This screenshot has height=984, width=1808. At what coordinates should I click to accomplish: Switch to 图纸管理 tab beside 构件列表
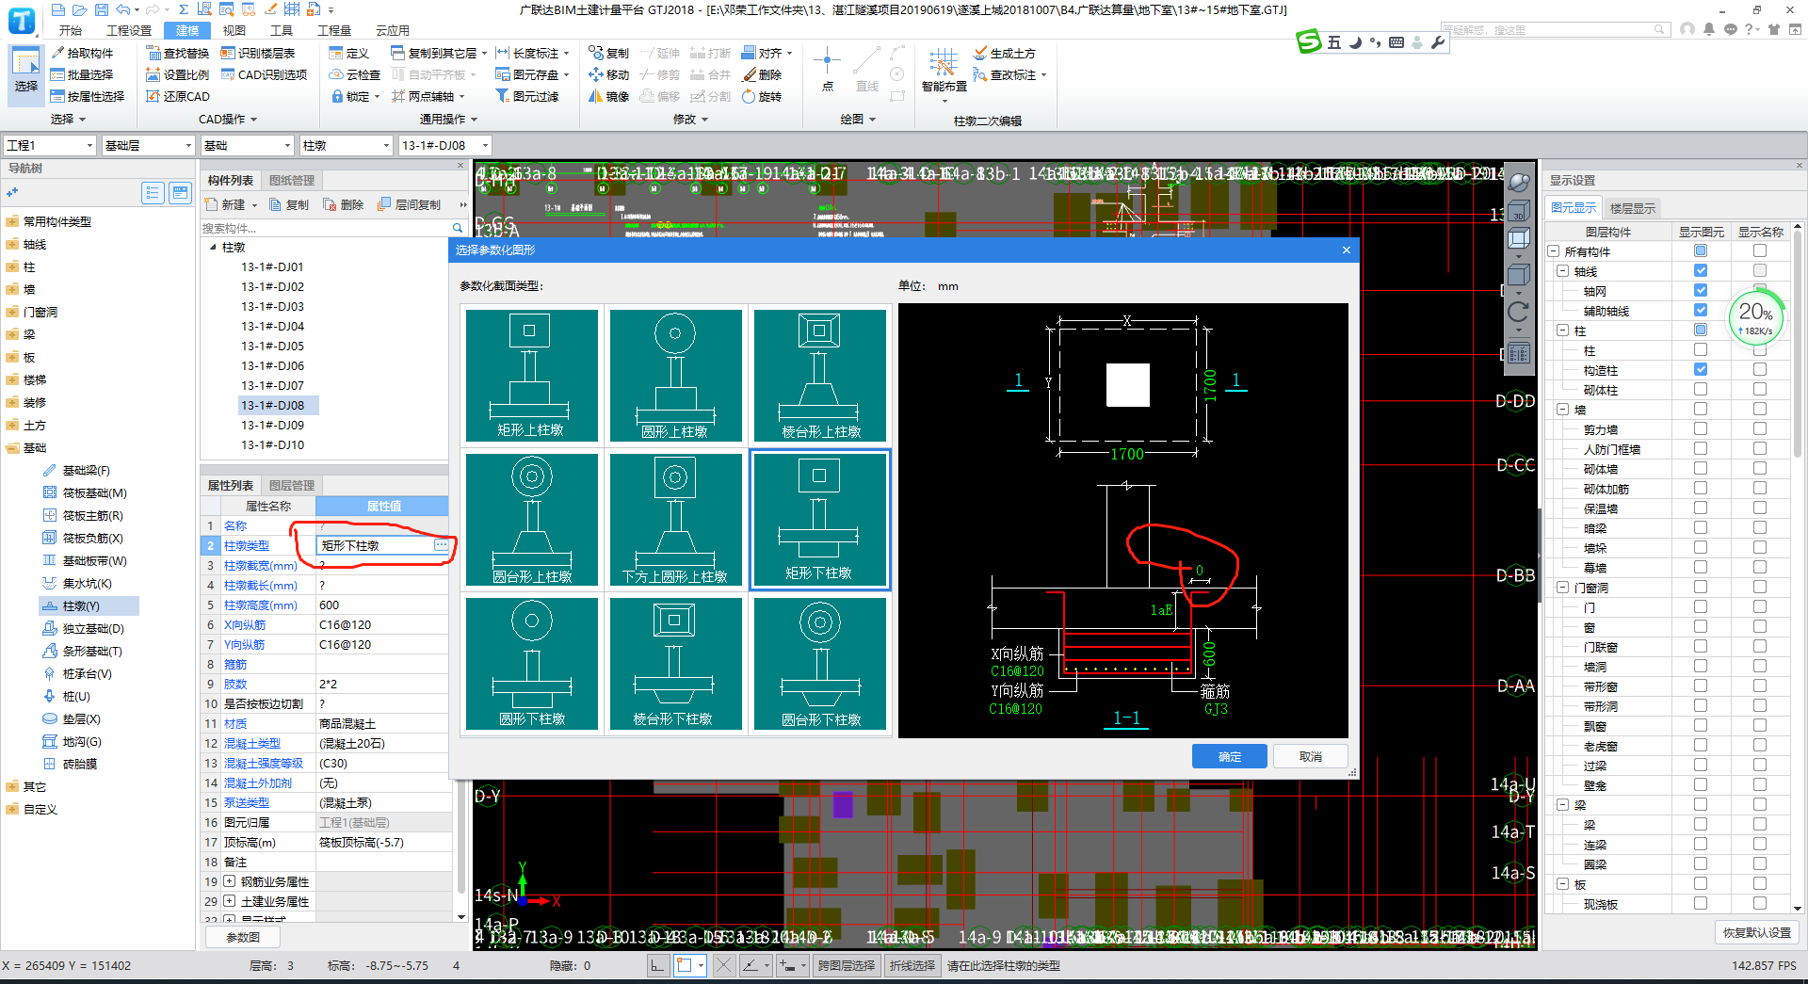(292, 180)
